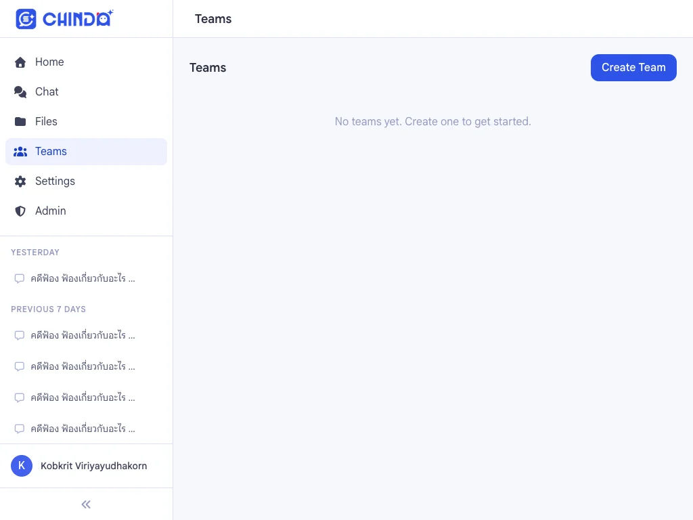Open Kobkrit Viriyayudhakorn profile name
This screenshot has width=693, height=520.
pos(93,466)
